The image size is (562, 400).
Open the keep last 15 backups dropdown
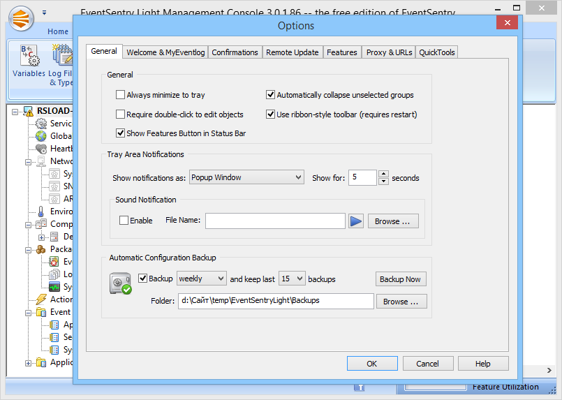pyautogui.click(x=292, y=279)
